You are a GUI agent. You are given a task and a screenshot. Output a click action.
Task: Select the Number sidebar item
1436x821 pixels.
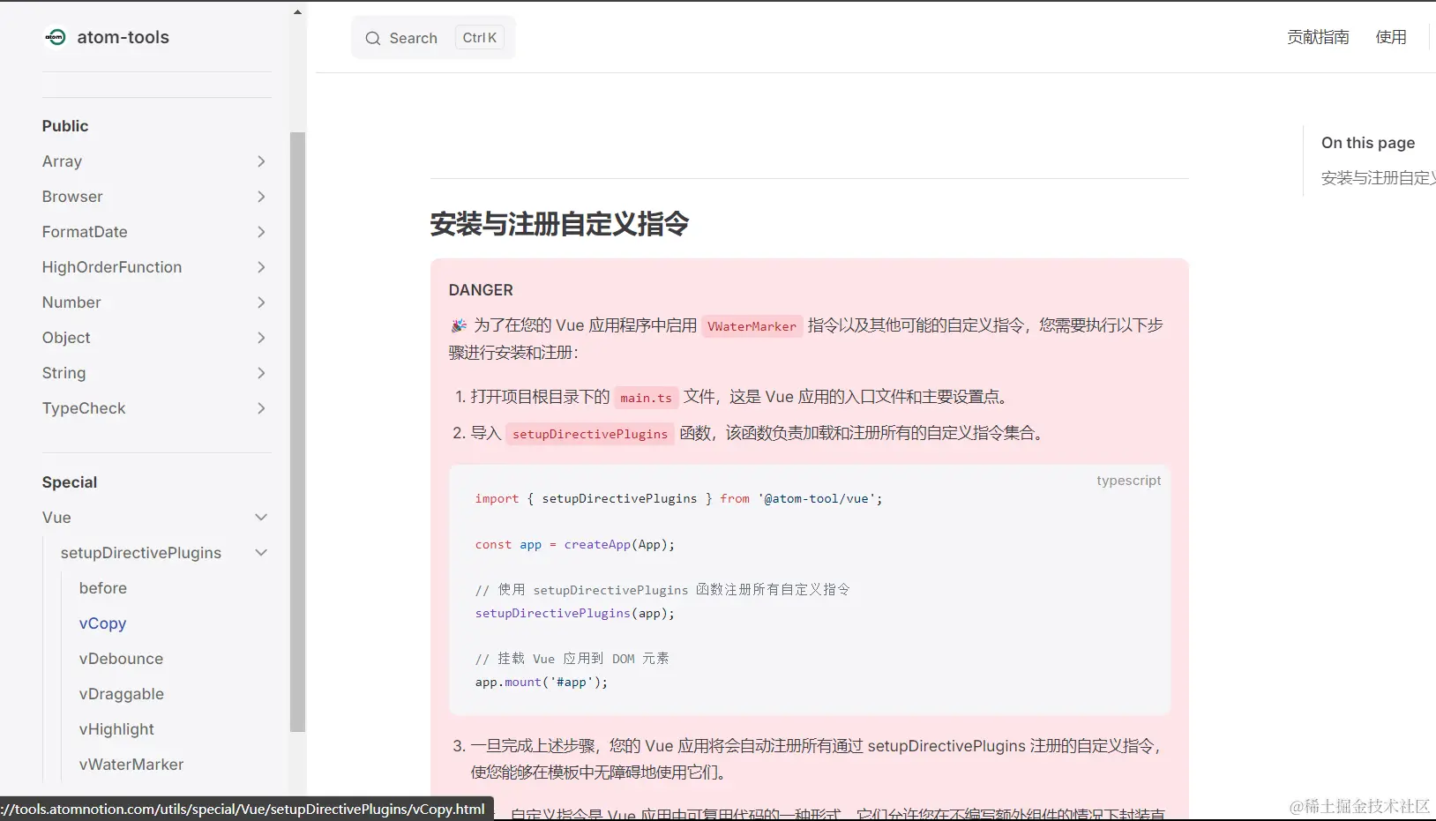(71, 302)
